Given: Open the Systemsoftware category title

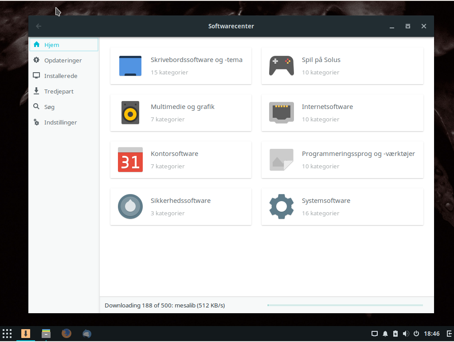Looking at the screenshot, I should [326, 201].
